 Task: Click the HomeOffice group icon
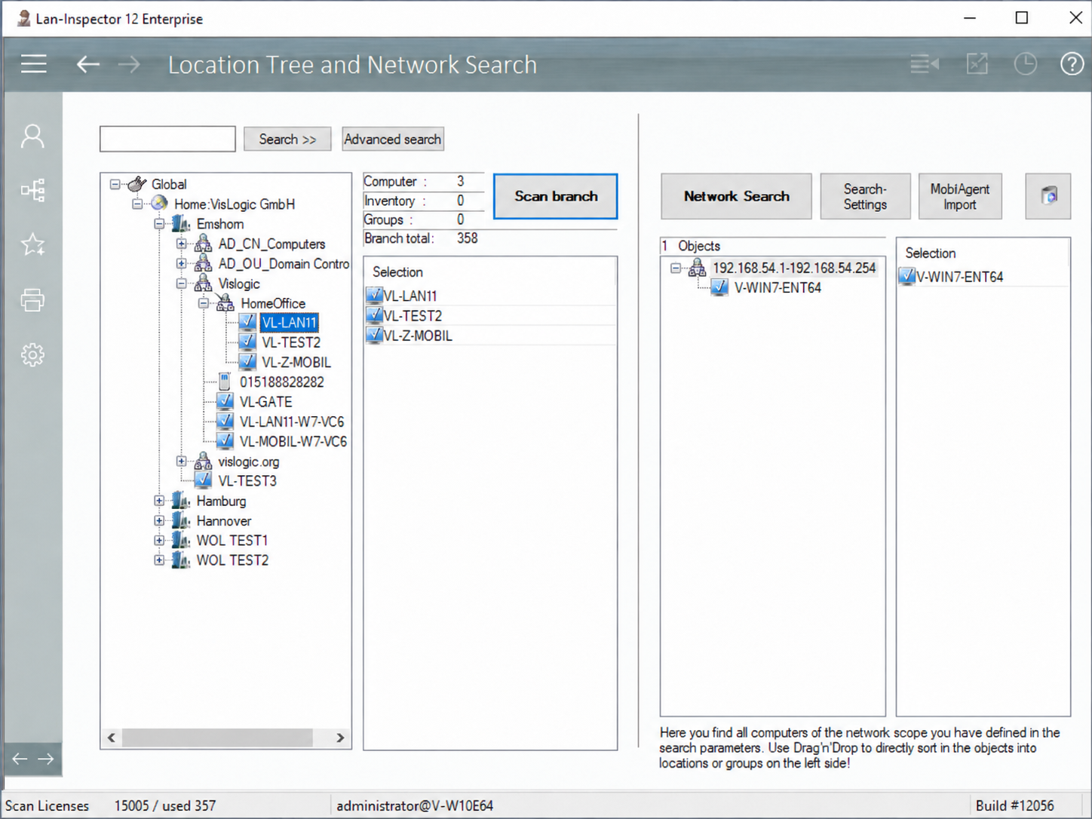coord(225,303)
